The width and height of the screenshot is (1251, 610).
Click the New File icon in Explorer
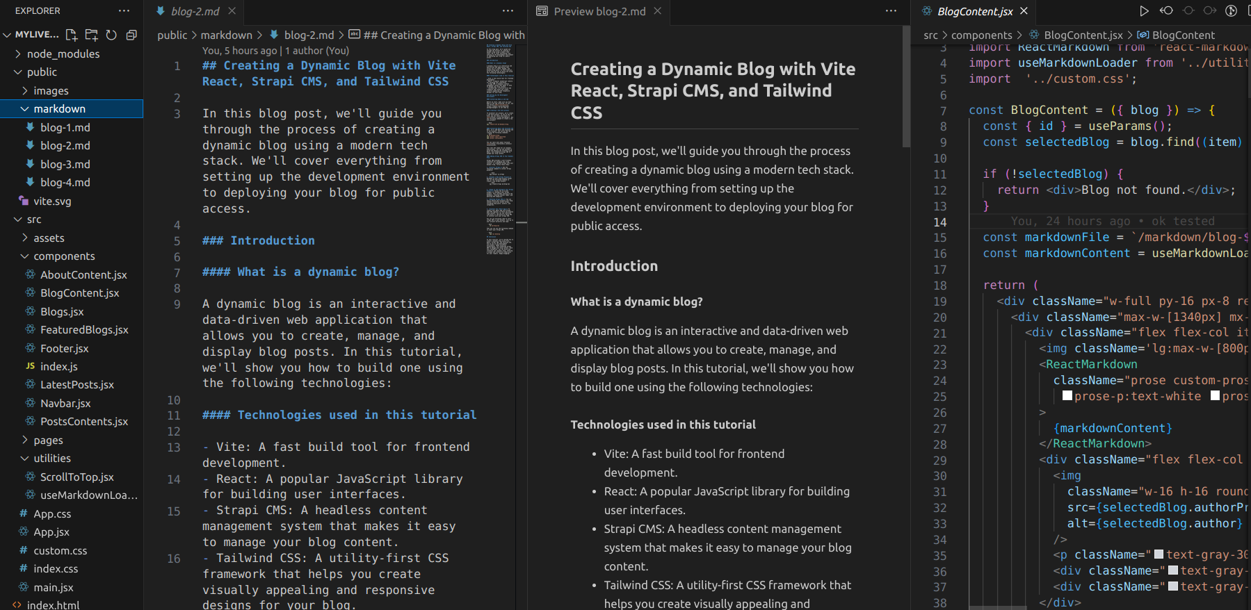point(71,35)
